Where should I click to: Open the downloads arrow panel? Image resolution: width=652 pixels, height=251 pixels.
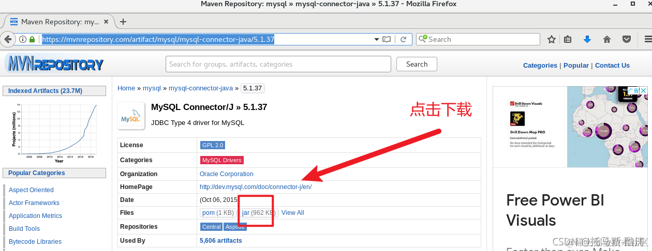[587, 39]
